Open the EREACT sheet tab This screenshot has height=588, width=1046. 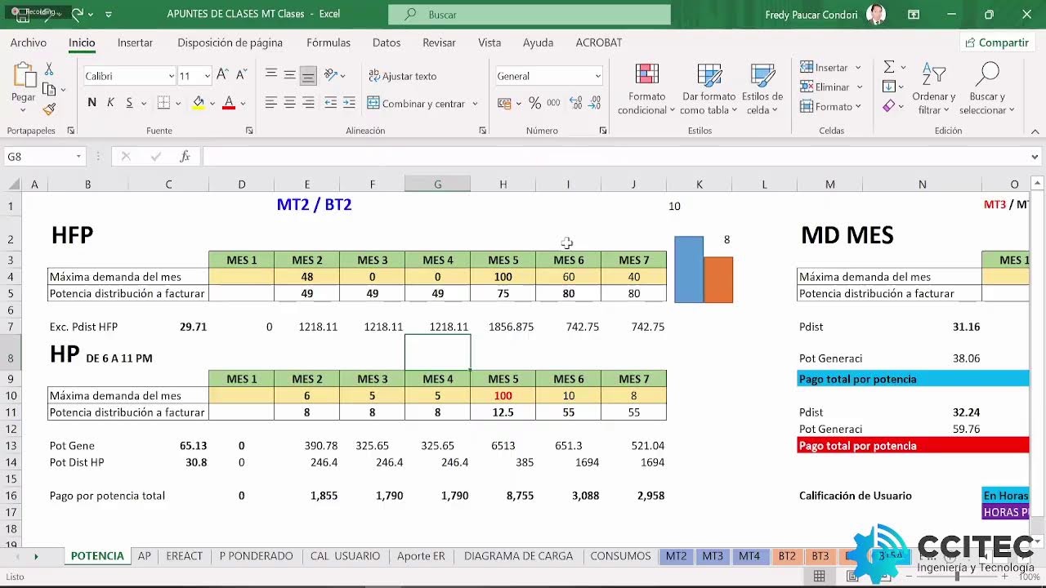(x=184, y=556)
